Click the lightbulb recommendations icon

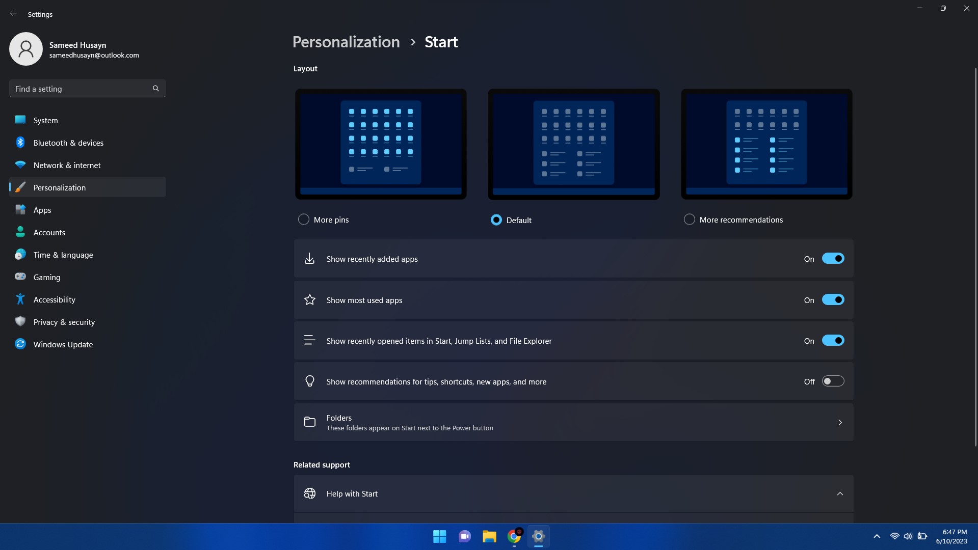309,381
